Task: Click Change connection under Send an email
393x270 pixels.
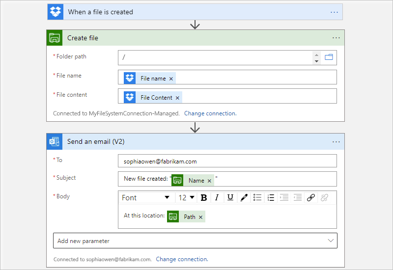Action: coord(182,259)
